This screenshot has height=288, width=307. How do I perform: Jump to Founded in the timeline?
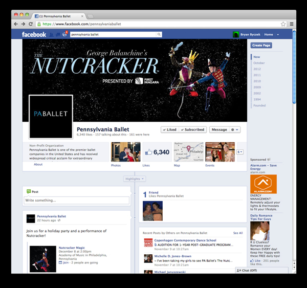pyautogui.click(x=259, y=105)
